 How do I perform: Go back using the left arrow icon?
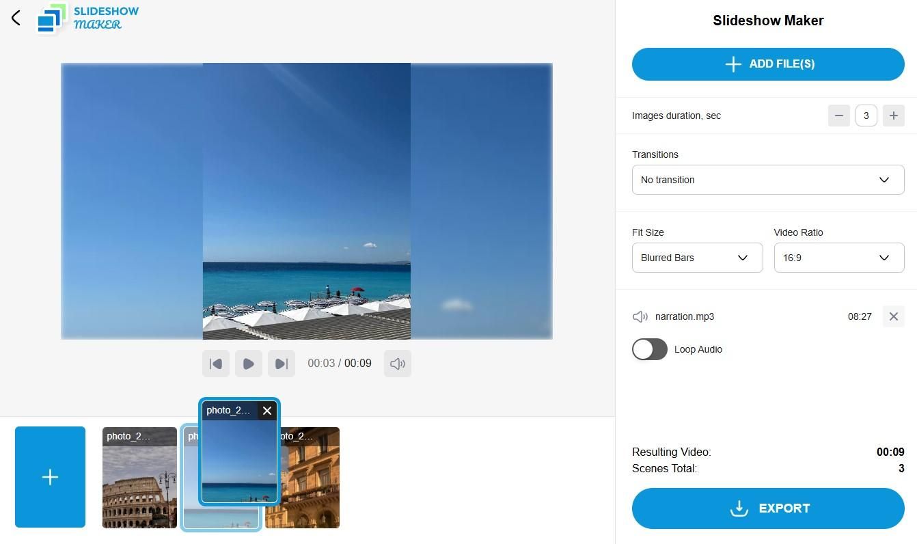pos(16,18)
